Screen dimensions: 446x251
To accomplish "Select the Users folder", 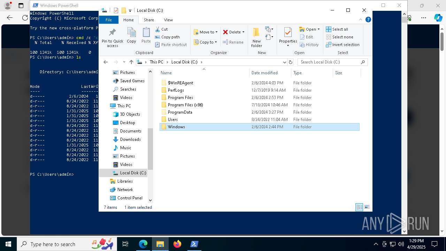I will [x=260, y=120].
